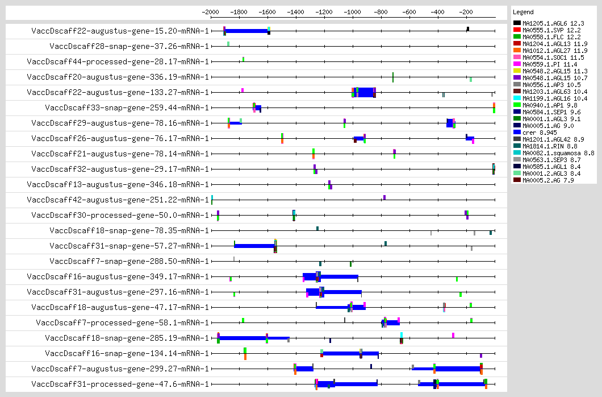This screenshot has width=602, height=397.
Task: Select the VaccDscaff7-snap-gene-288.50-mRNA-1 label
Action: 129,261
